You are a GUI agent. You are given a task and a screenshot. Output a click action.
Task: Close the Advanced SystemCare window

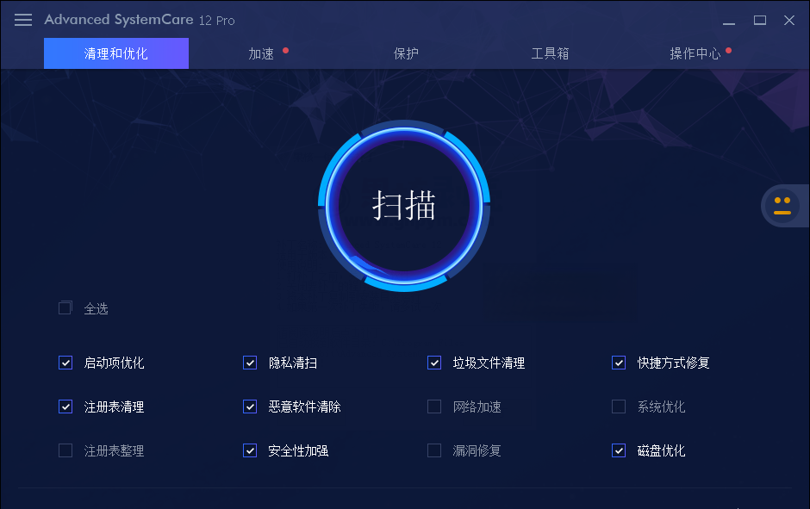click(789, 20)
